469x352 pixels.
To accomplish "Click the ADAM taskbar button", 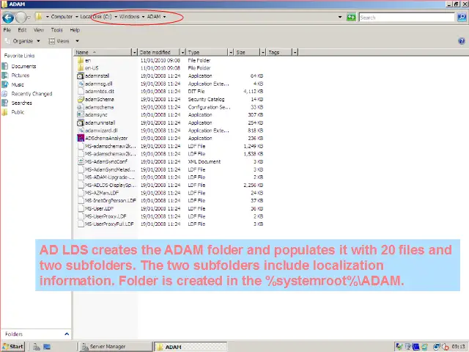I will 191,347.
